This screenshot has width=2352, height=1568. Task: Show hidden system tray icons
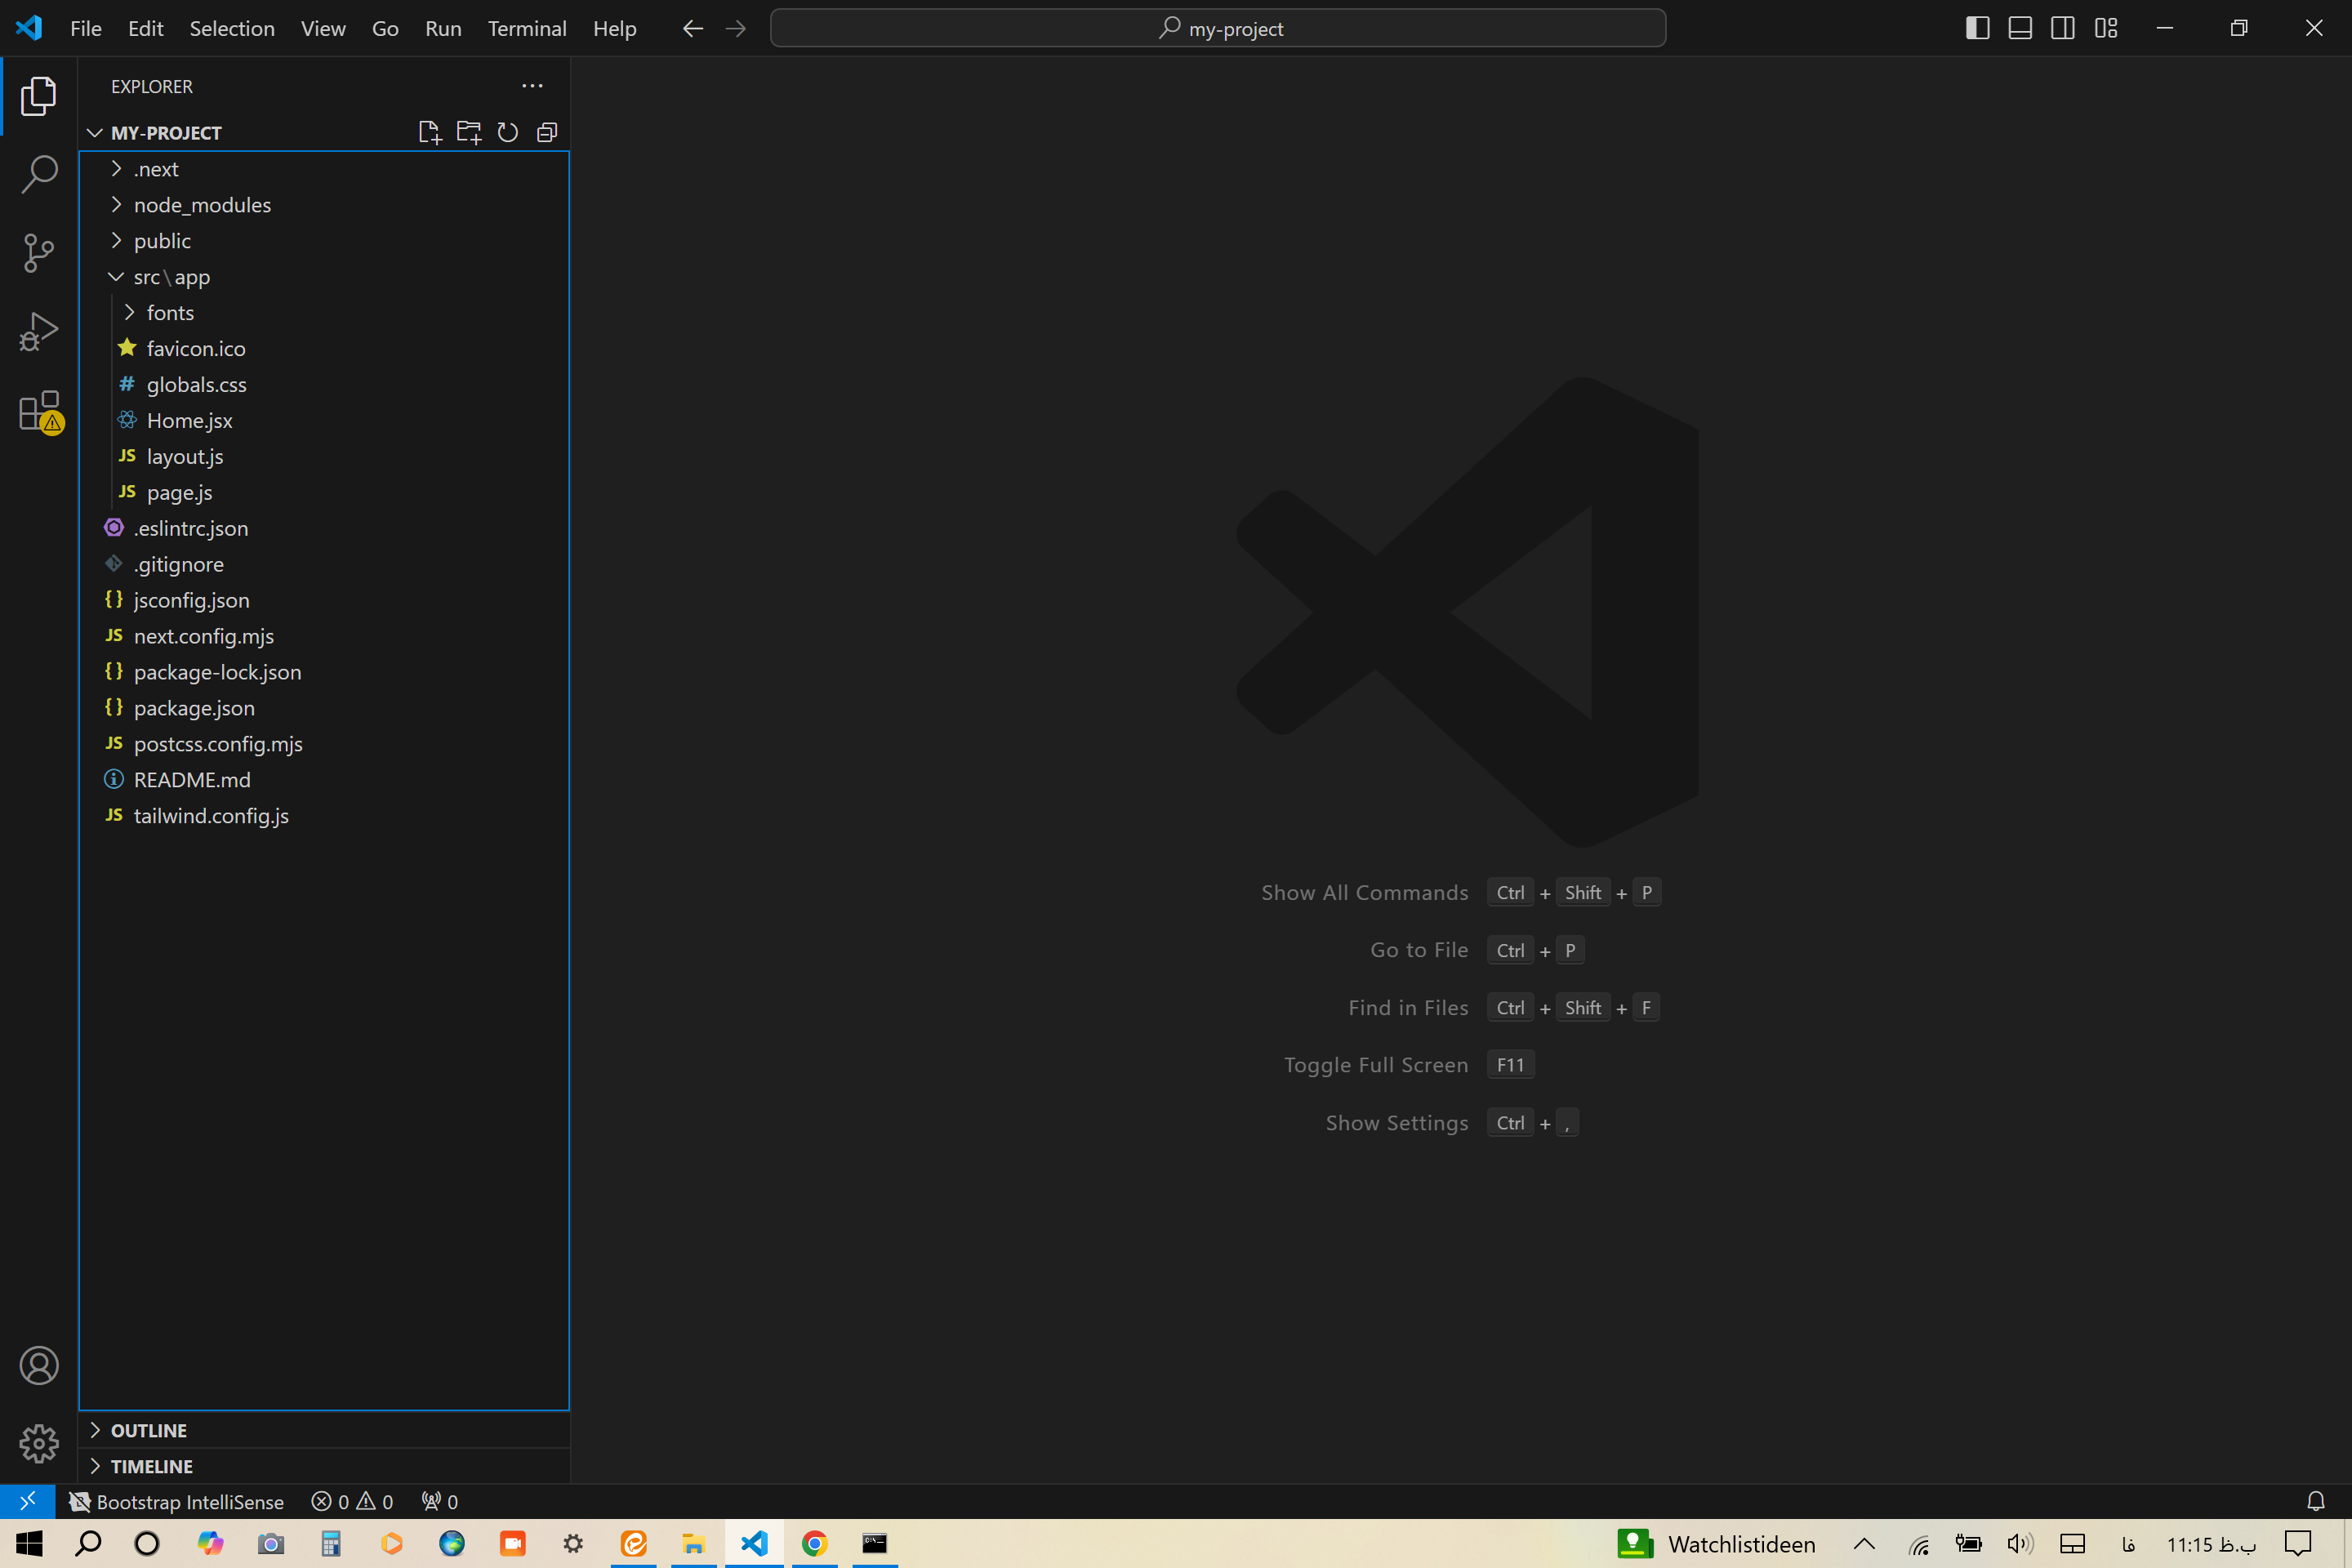(x=1864, y=1544)
